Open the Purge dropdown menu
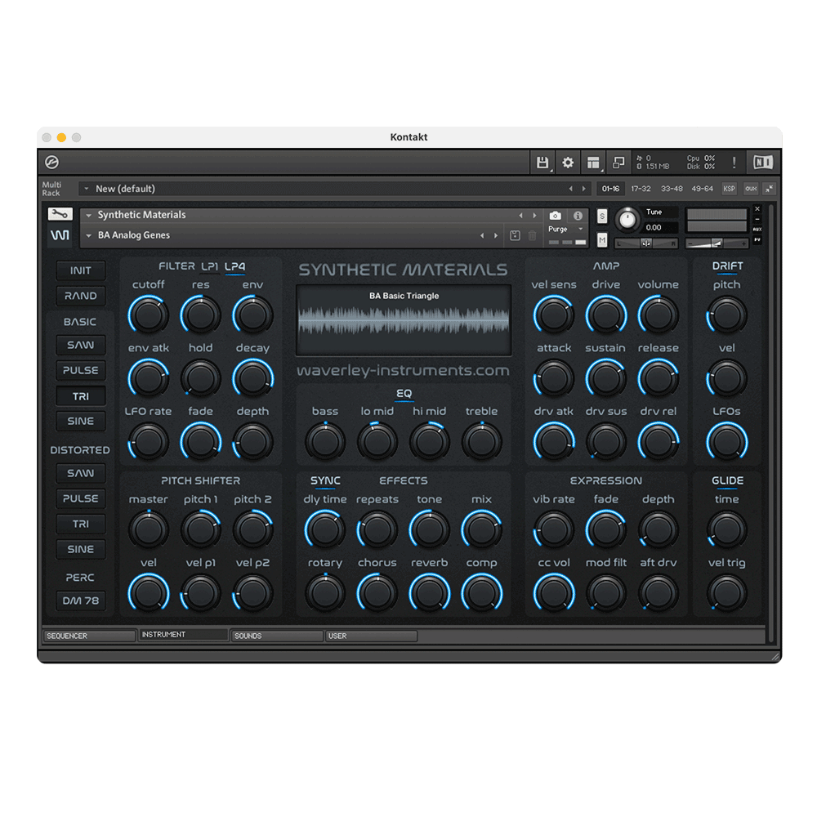Viewport: 817px width, 817px height. click(x=564, y=230)
